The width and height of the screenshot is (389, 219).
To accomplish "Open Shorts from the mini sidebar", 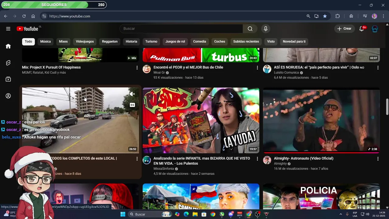I will pyautogui.click(x=8, y=63).
